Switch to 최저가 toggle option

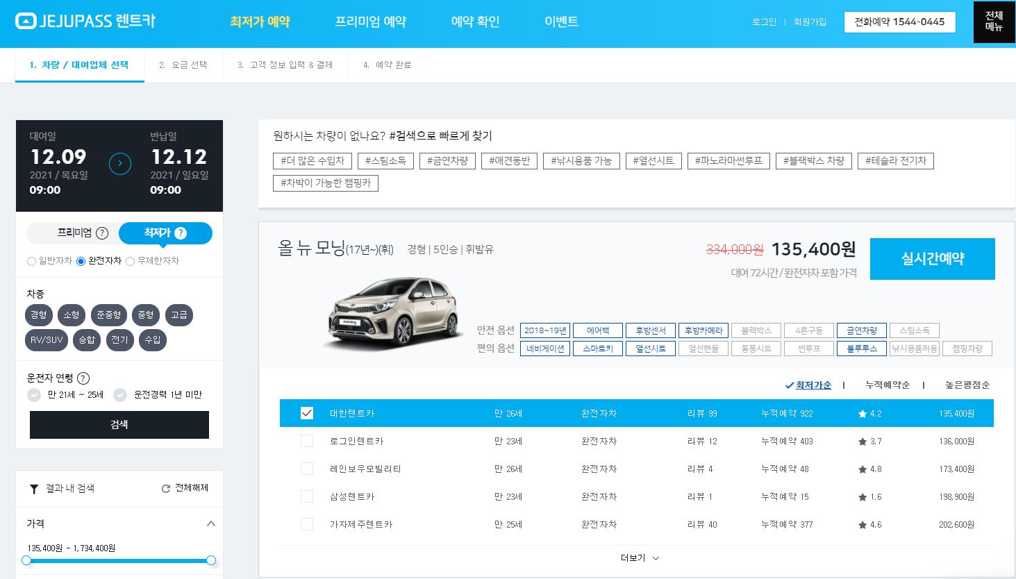(165, 233)
